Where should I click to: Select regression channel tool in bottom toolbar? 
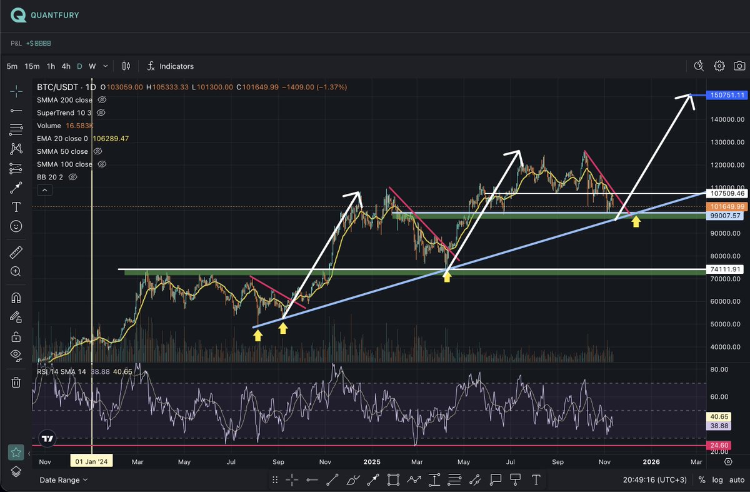click(475, 479)
